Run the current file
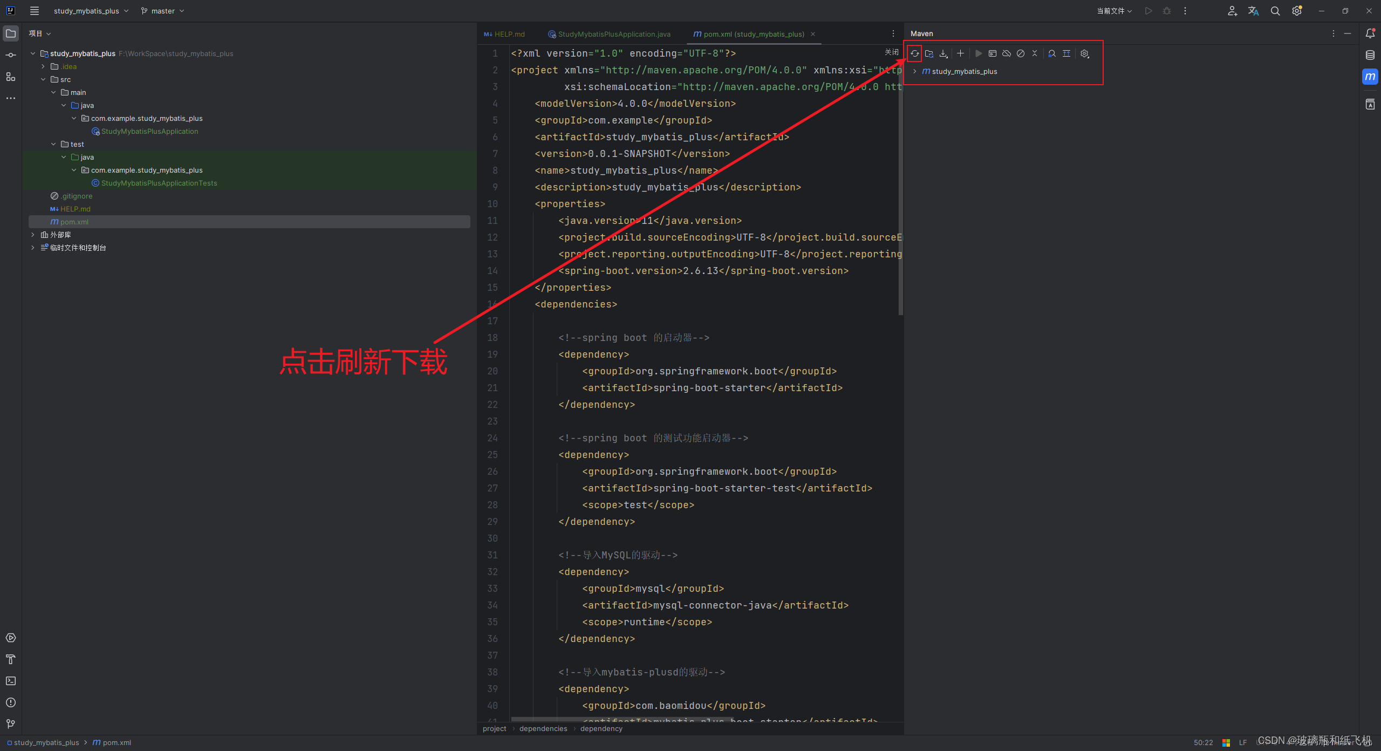The height and width of the screenshot is (751, 1381). (x=1148, y=11)
